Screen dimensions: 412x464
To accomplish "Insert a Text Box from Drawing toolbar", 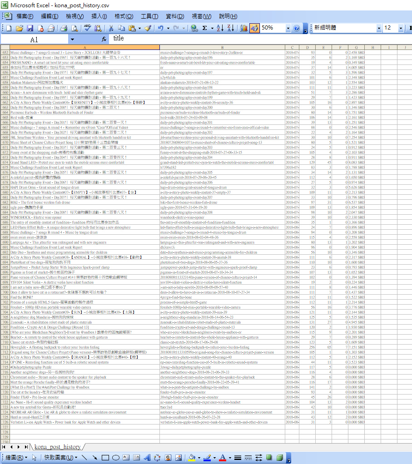I will (126, 458).
